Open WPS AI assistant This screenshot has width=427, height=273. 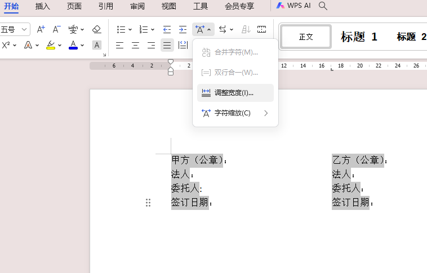pos(293,6)
